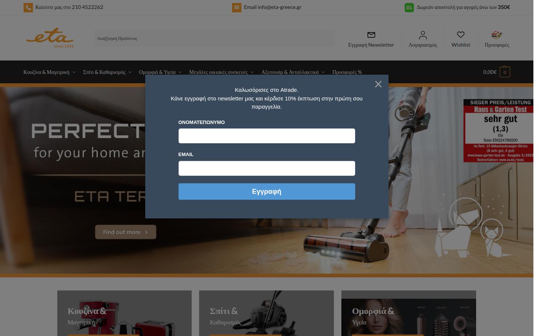Open the Ομορφιά & Υγεία category card
Screen dimensions: 539x336
pyautogui.click(x=409, y=313)
